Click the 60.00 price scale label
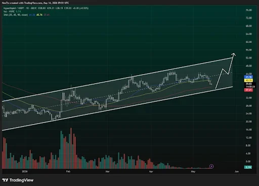The image size is (259, 186). tap(249, 42)
